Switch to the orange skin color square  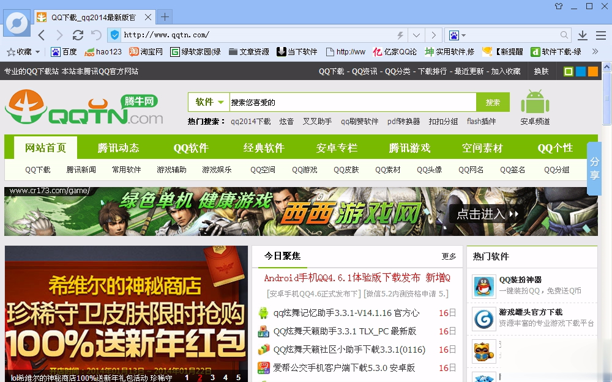592,72
